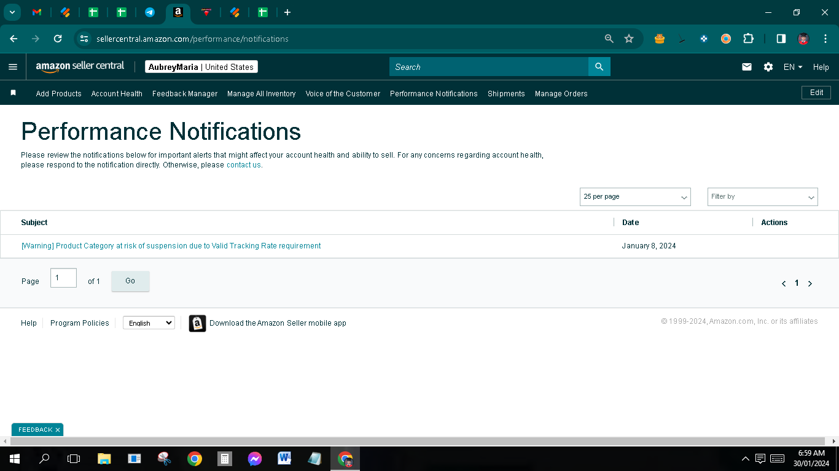Select the Amazon Seller Central tab
839x471 pixels.
click(178, 12)
